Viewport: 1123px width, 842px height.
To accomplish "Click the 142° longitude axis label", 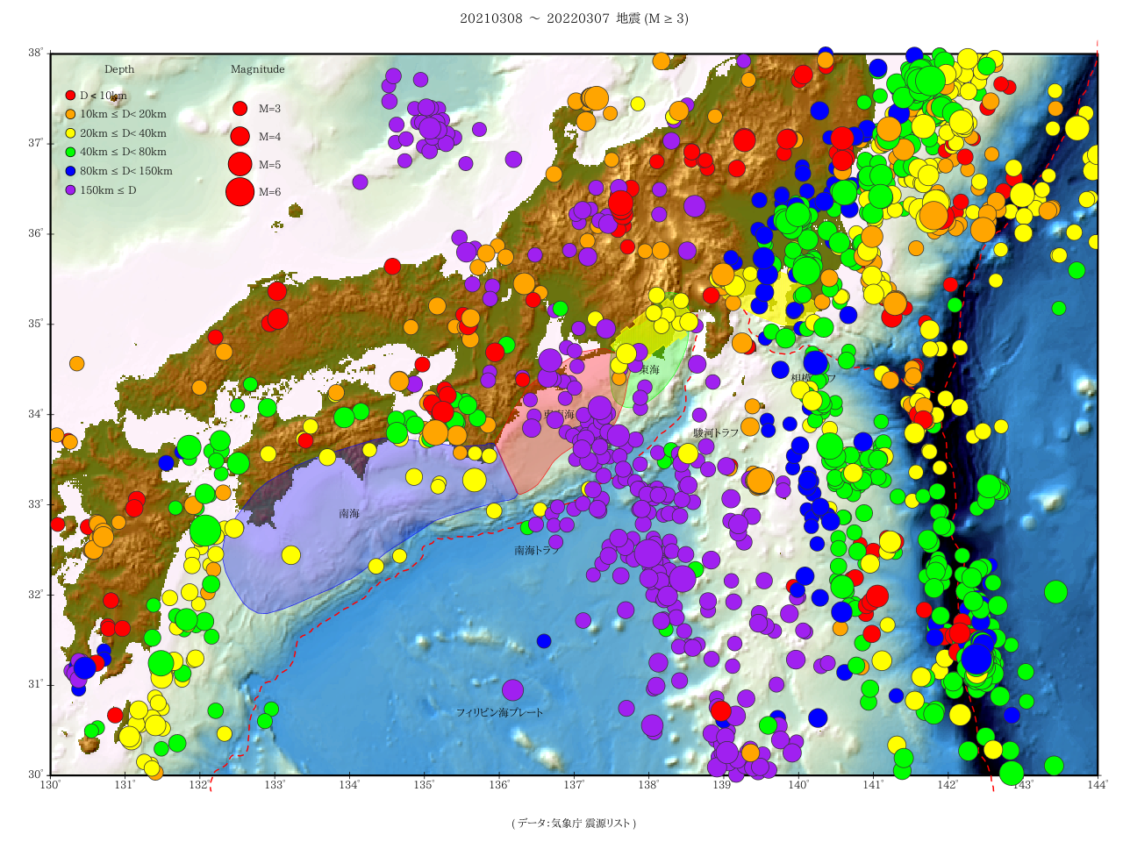I will [x=948, y=786].
